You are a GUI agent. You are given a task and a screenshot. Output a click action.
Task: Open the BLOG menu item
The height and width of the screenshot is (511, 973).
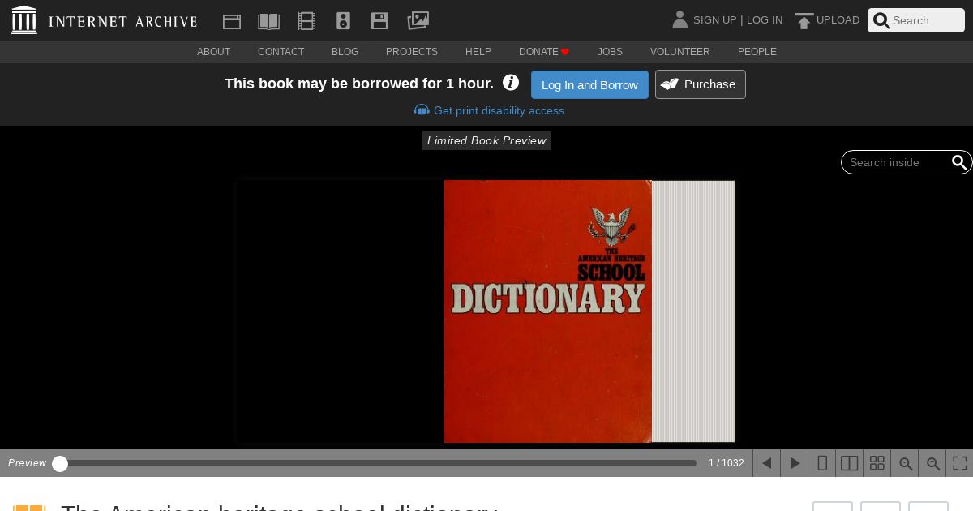345,52
